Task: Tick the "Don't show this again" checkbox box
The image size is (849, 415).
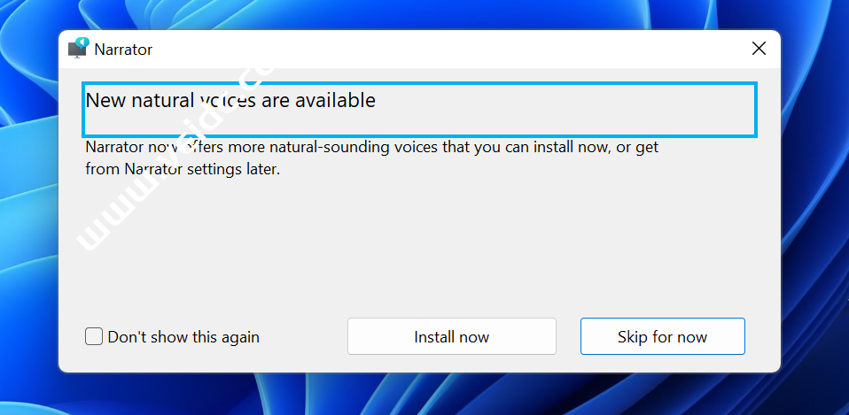Action: point(94,336)
